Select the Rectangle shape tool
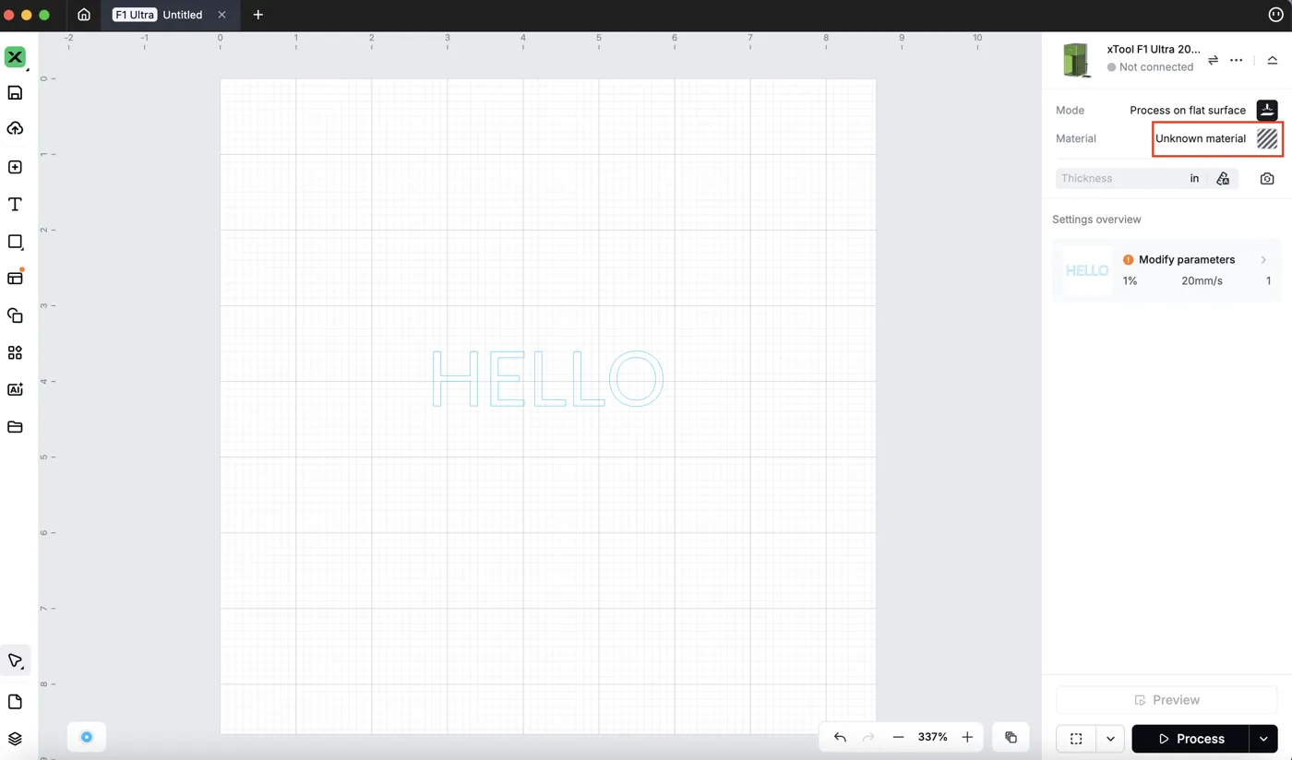Image resolution: width=1292 pixels, height=760 pixels. 15,242
